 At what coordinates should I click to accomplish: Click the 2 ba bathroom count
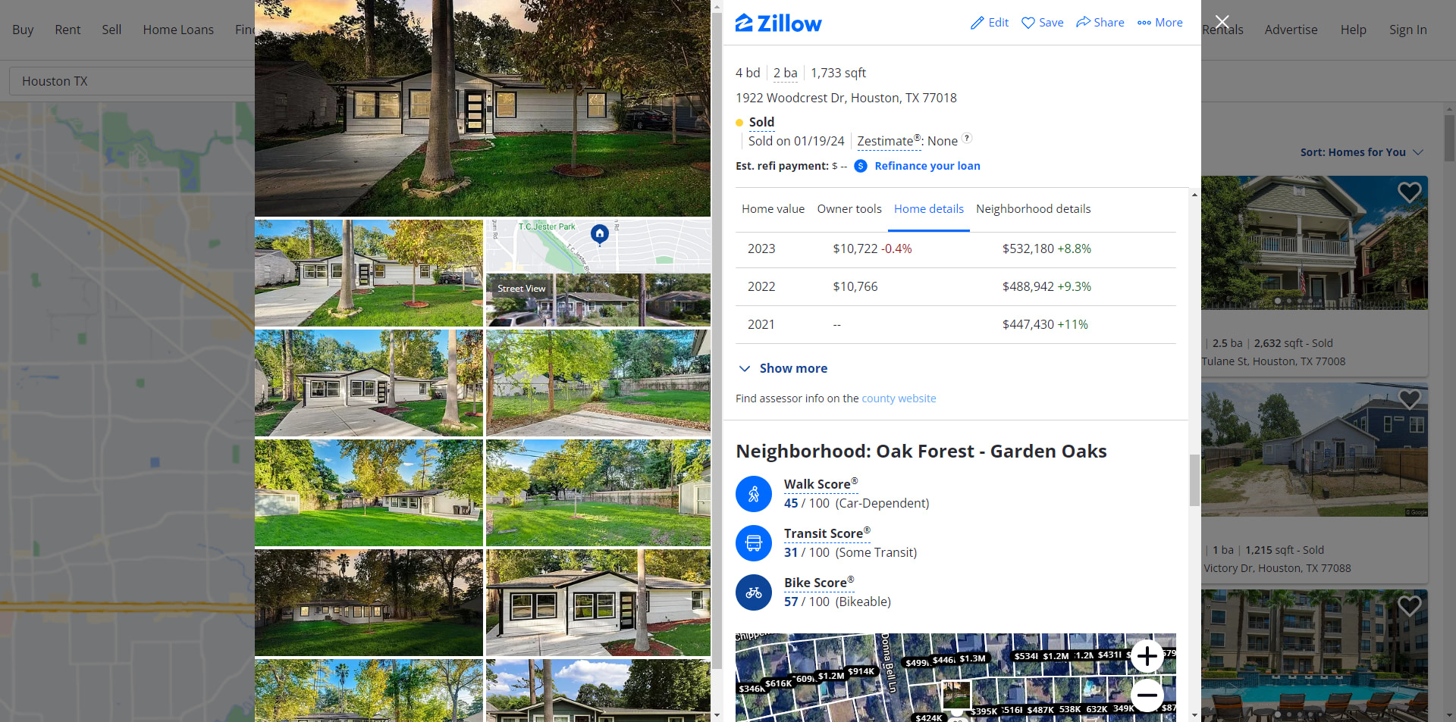tap(785, 73)
